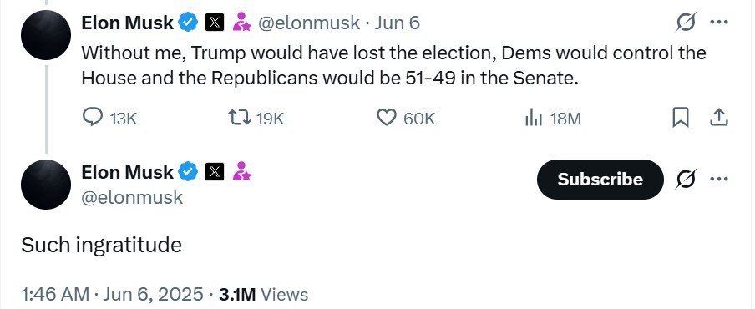
Task: Subscribe to Elon Musk
Action: (x=600, y=179)
